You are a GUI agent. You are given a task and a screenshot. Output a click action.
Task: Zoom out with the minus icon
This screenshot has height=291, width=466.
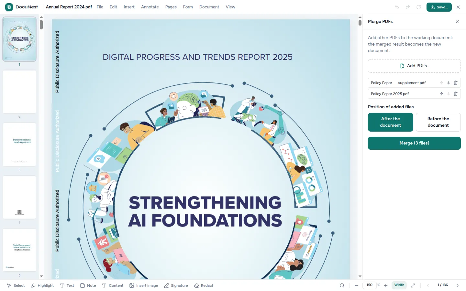[x=357, y=286]
